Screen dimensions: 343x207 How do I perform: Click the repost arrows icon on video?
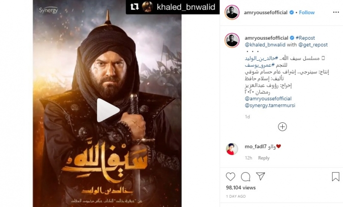pos(135,7)
